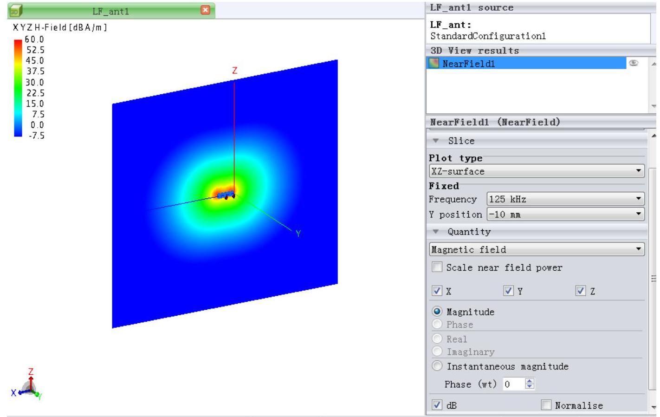Select the Phase radio button

tap(437, 324)
